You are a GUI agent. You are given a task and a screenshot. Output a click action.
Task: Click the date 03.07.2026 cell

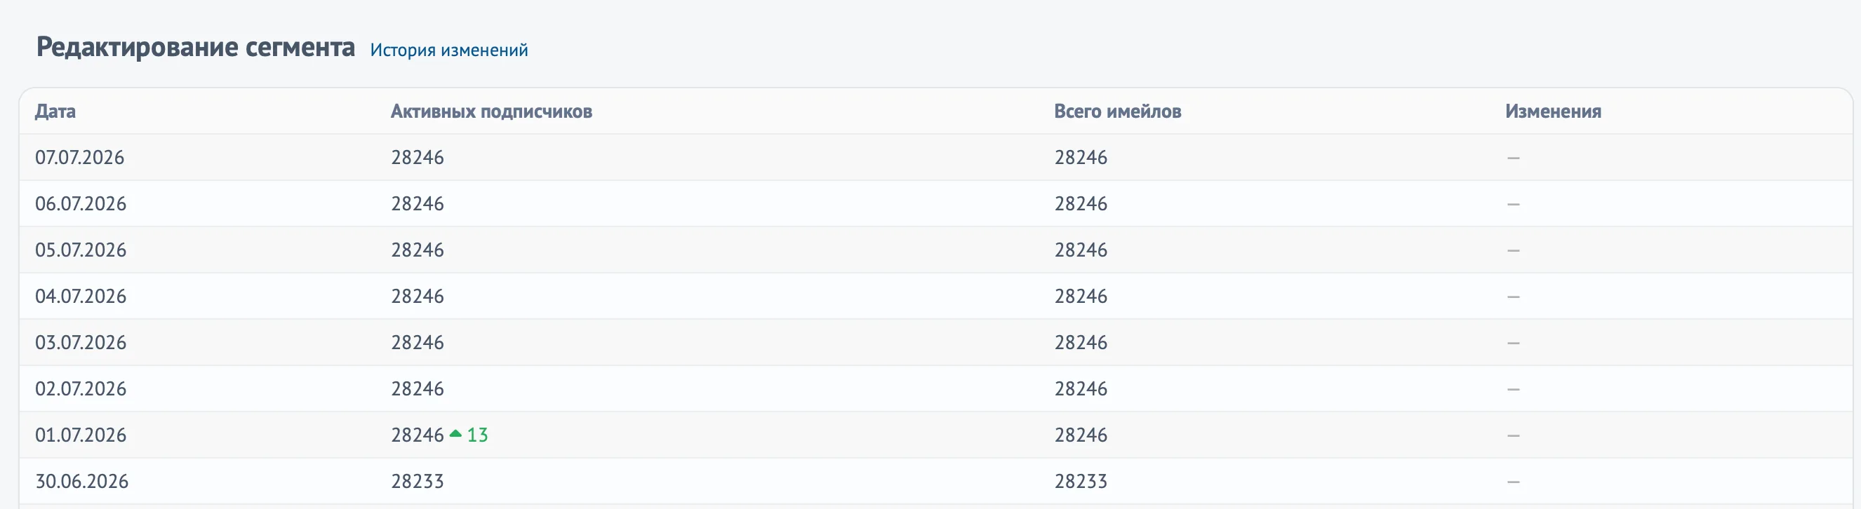coord(81,342)
